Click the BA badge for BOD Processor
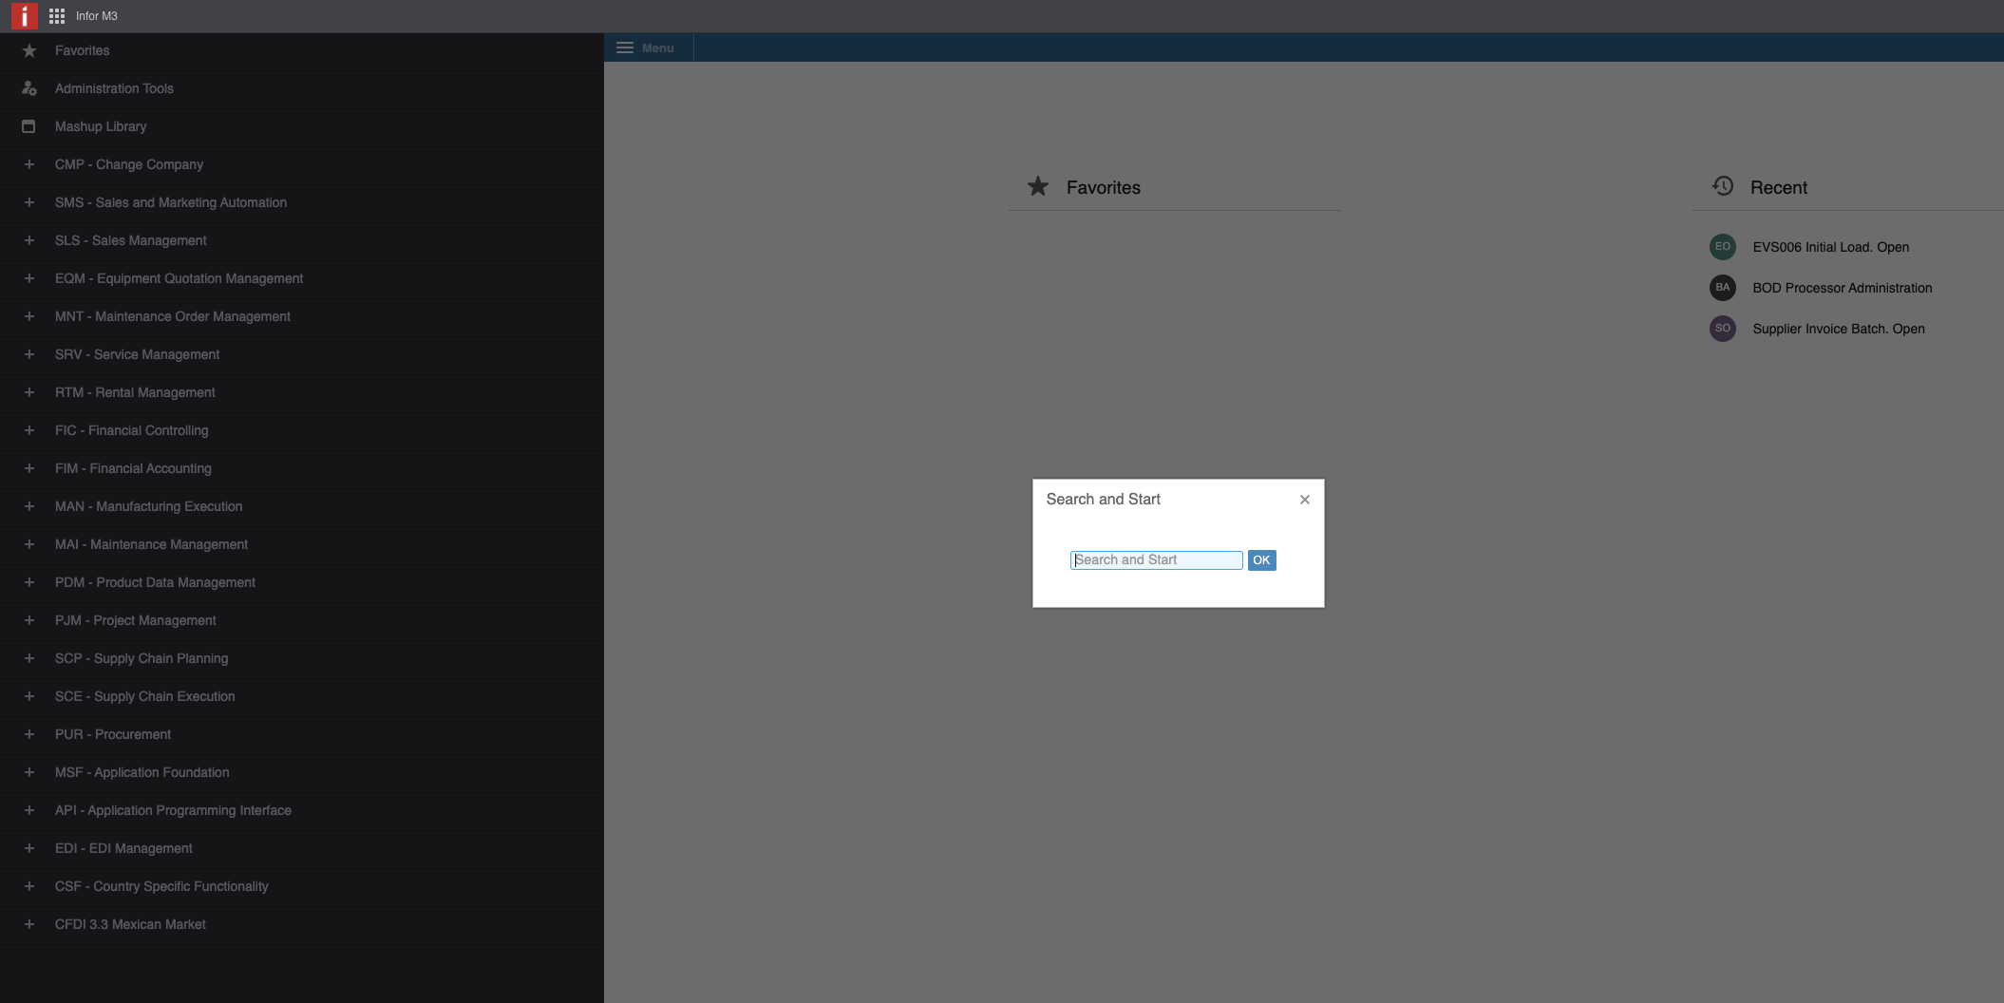The image size is (2004, 1003). click(x=1722, y=288)
